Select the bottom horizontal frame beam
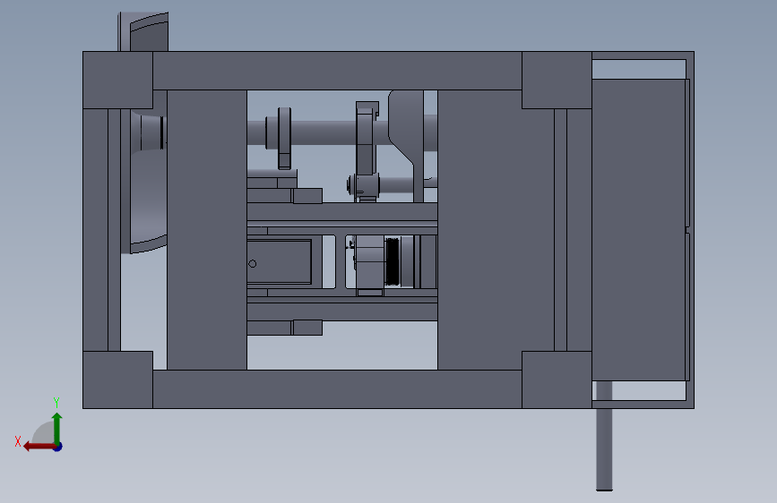 337,389
